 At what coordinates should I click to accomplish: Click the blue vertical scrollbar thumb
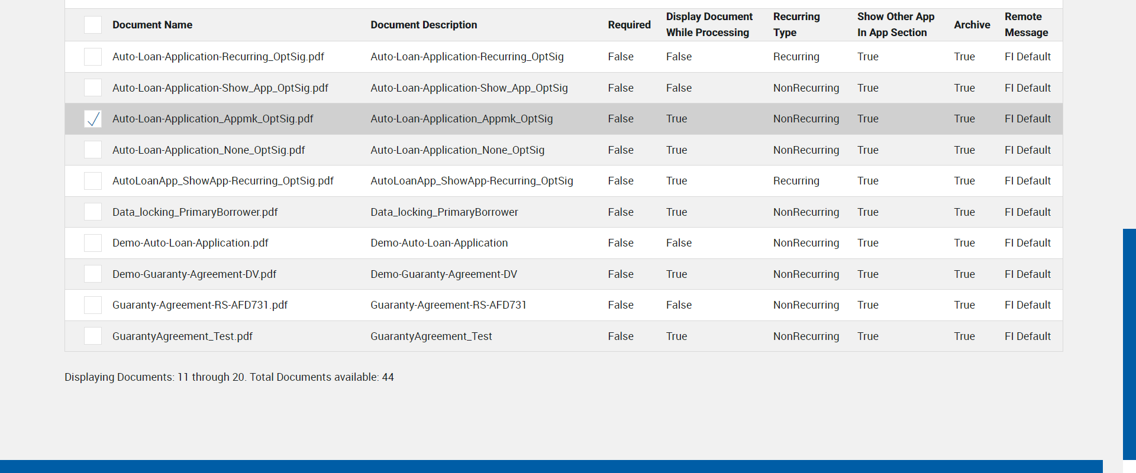click(1129, 343)
